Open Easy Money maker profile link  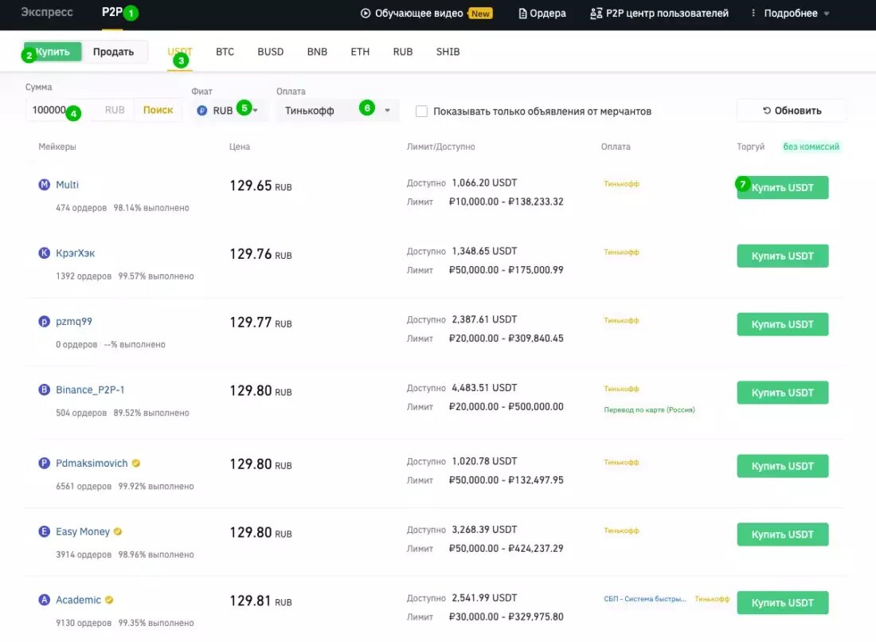coord(83,531)
